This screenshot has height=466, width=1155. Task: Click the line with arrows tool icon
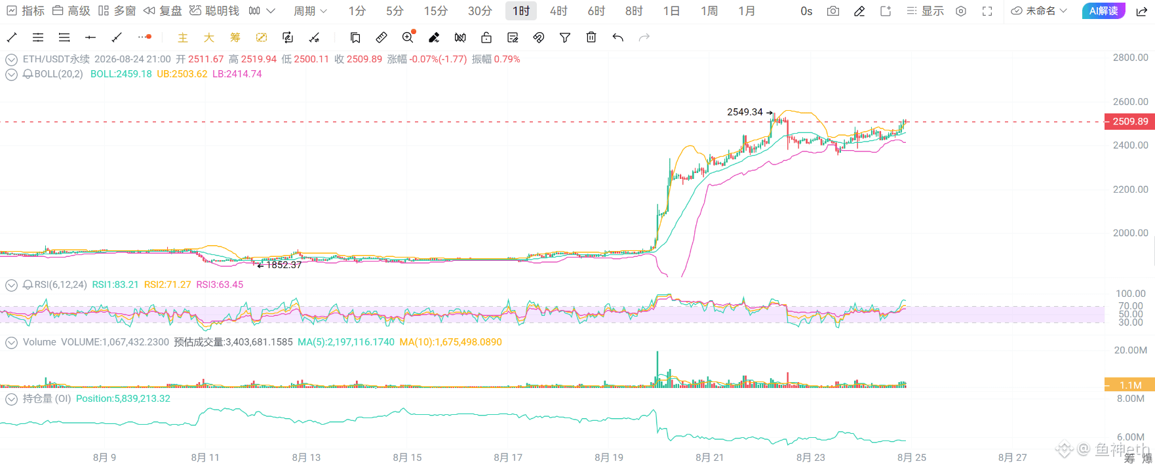point(314,37)
